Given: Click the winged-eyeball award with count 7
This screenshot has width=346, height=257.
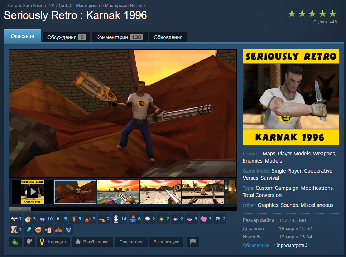Looking at the screenshot, I should point(16,219).
